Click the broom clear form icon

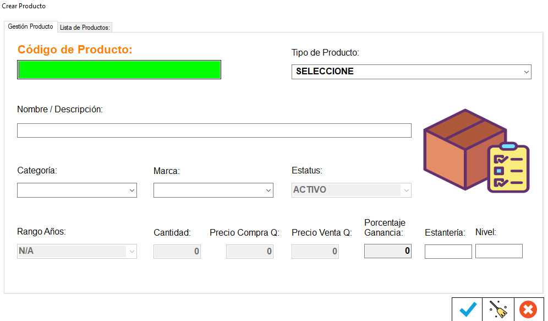(x=498, y=309)
